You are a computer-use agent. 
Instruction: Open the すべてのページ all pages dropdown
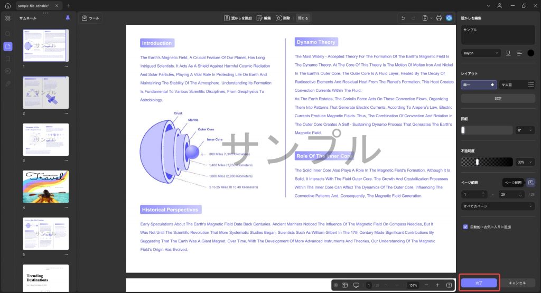tap(498, 206)
